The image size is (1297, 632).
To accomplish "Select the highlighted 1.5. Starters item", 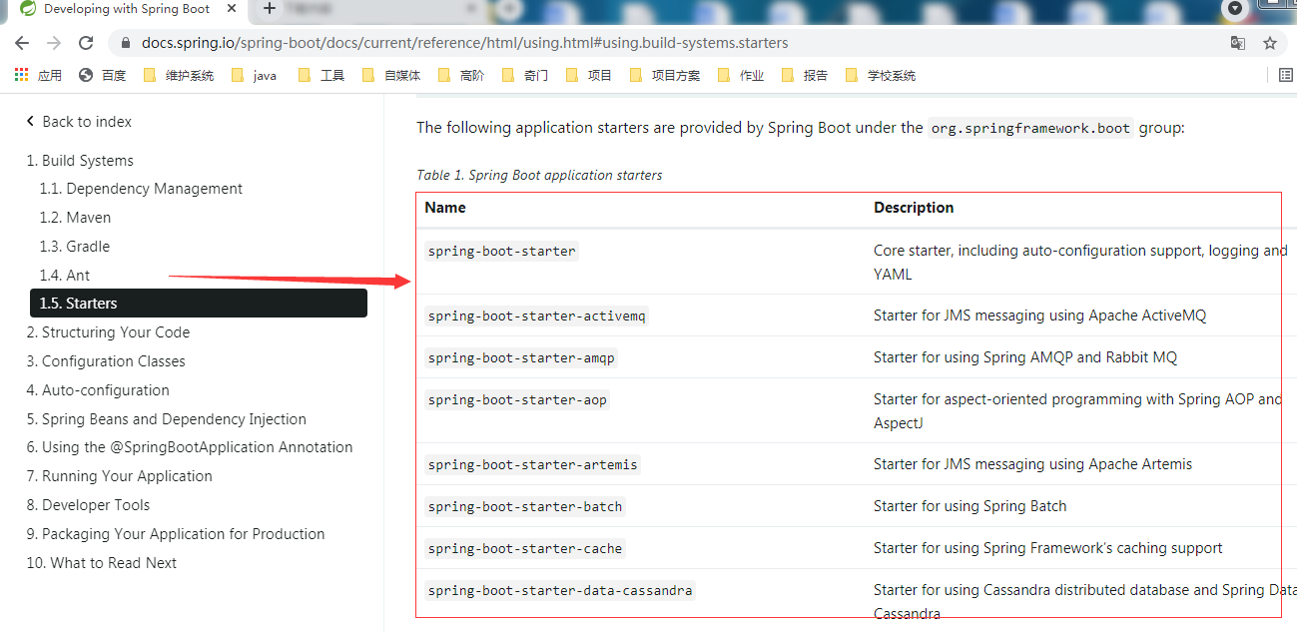I will pyautogui.click(x=199, y=304).
